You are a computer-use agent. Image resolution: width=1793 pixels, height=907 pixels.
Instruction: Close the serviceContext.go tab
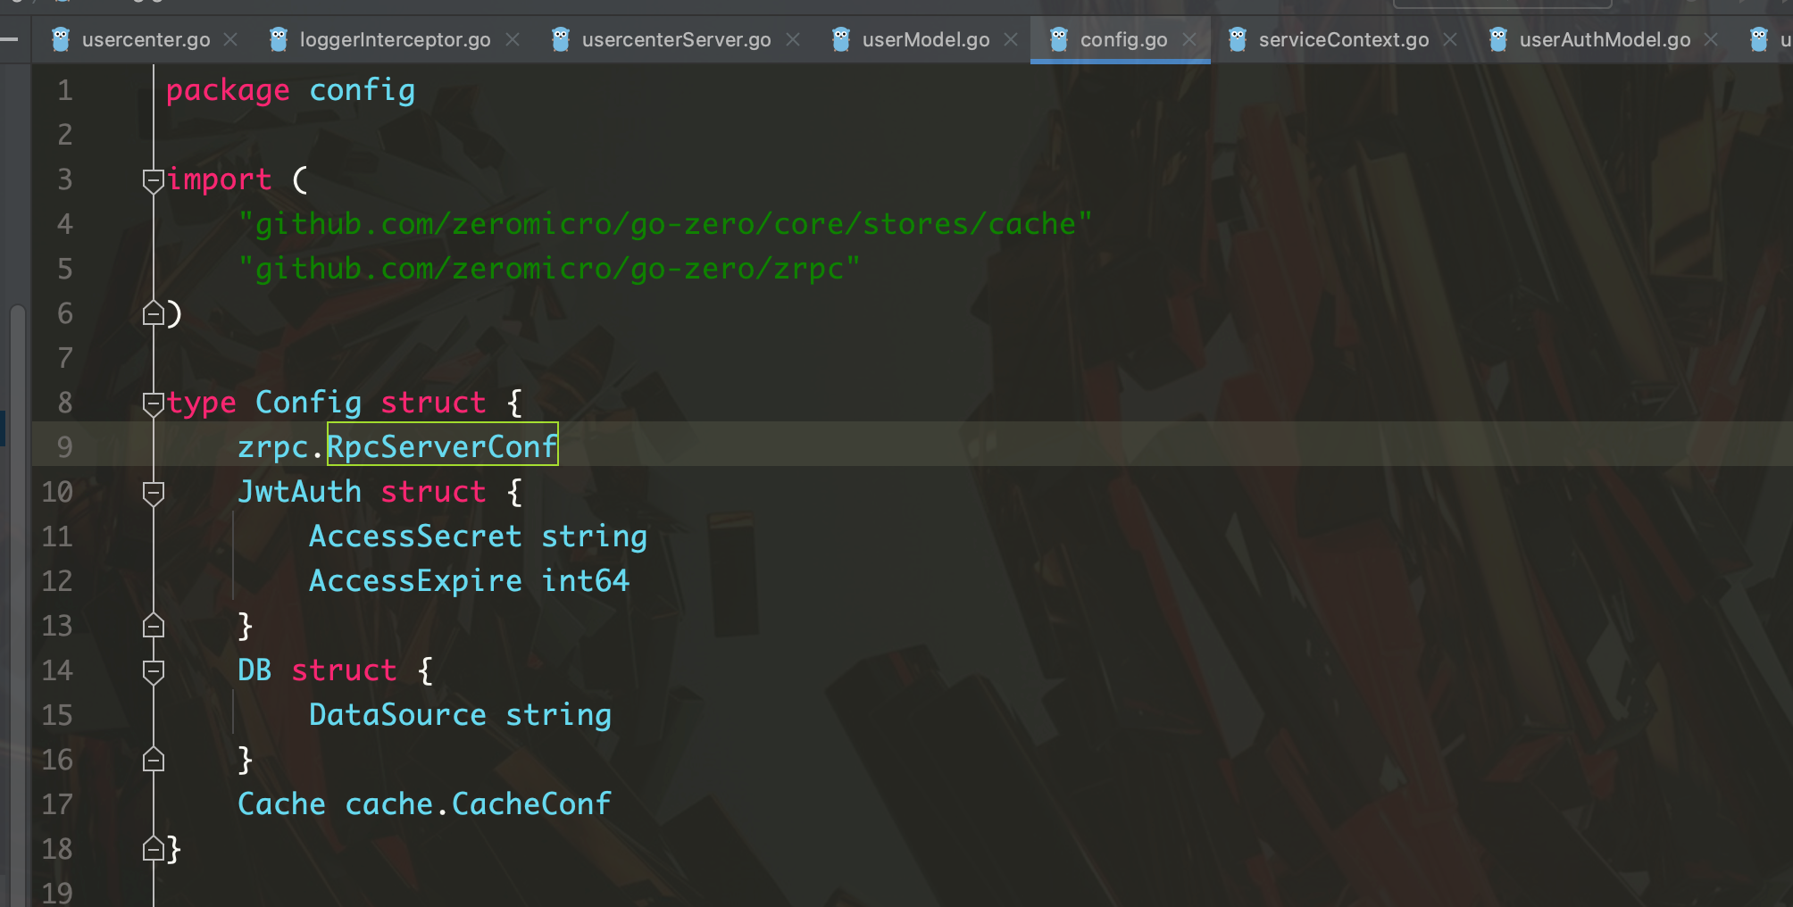pyautogui.click(x=1450, y=39)
